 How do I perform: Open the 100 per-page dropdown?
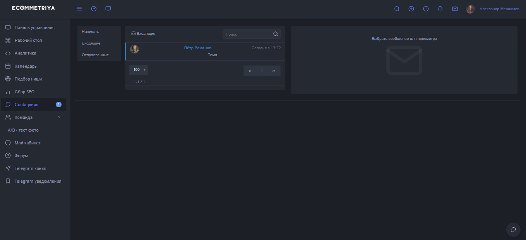click(x=139, y=70)
